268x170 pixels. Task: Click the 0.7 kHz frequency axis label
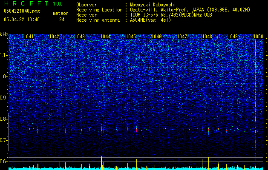coord(4,140)
